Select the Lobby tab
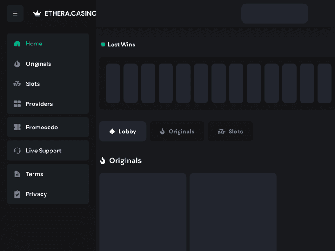335x251 pixels. [123, 132]
